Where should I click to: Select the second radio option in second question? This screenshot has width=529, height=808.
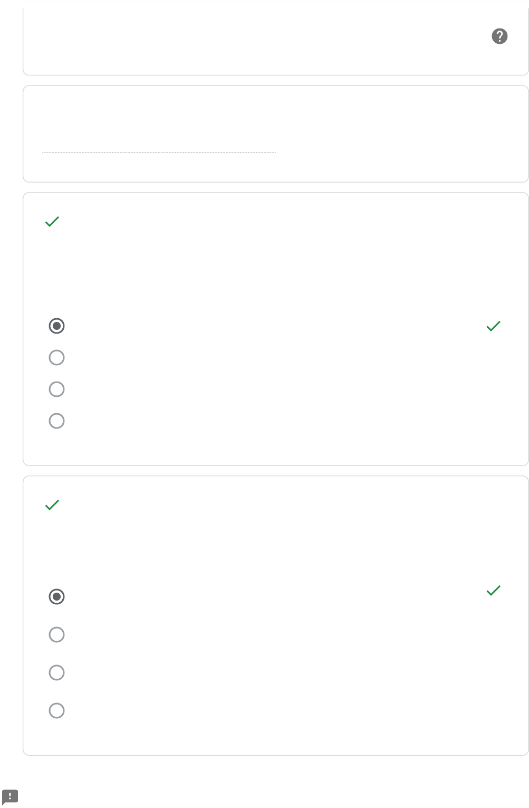click(56, 634)
